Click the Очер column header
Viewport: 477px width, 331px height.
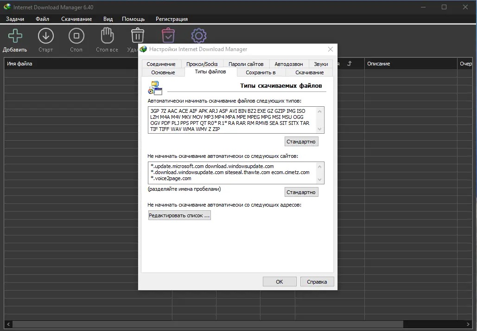pos(465,64)
